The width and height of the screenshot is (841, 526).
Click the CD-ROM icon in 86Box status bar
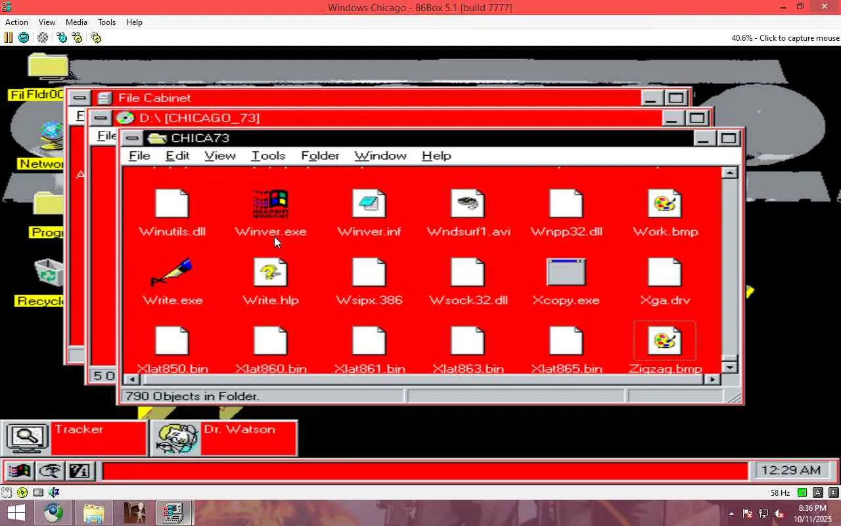22,492
